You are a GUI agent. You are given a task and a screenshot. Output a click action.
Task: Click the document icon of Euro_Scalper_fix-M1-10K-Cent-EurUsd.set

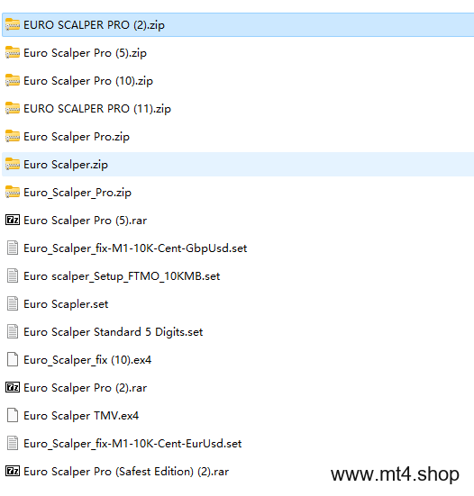(13, 443)
